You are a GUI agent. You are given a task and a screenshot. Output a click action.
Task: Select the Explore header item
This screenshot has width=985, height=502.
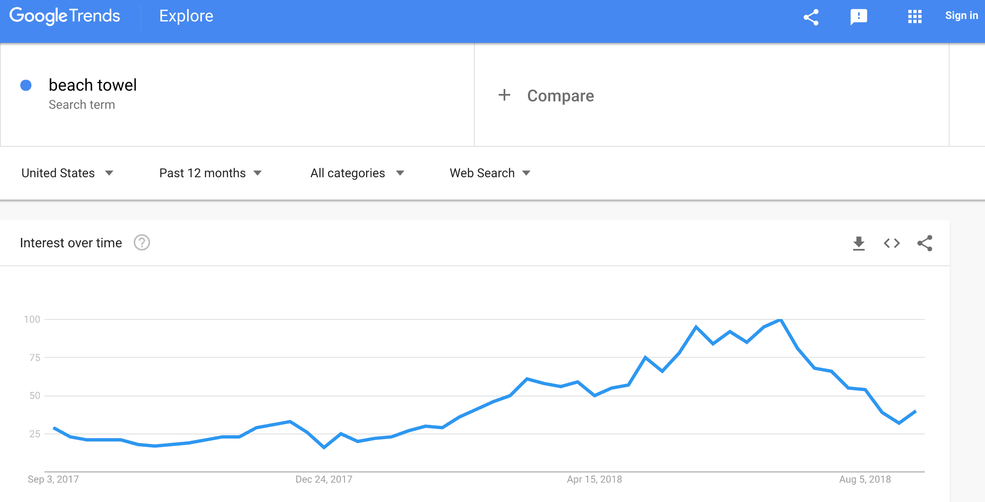pos(186,16)
